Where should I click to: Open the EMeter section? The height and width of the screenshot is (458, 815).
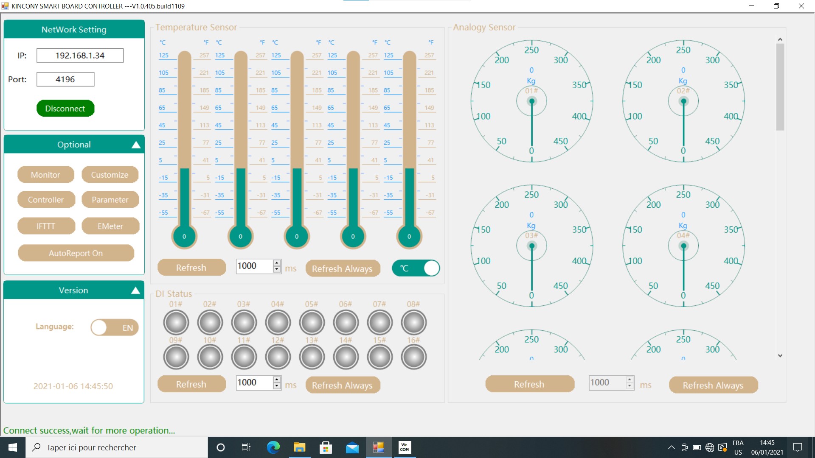(x=110, y=226)
